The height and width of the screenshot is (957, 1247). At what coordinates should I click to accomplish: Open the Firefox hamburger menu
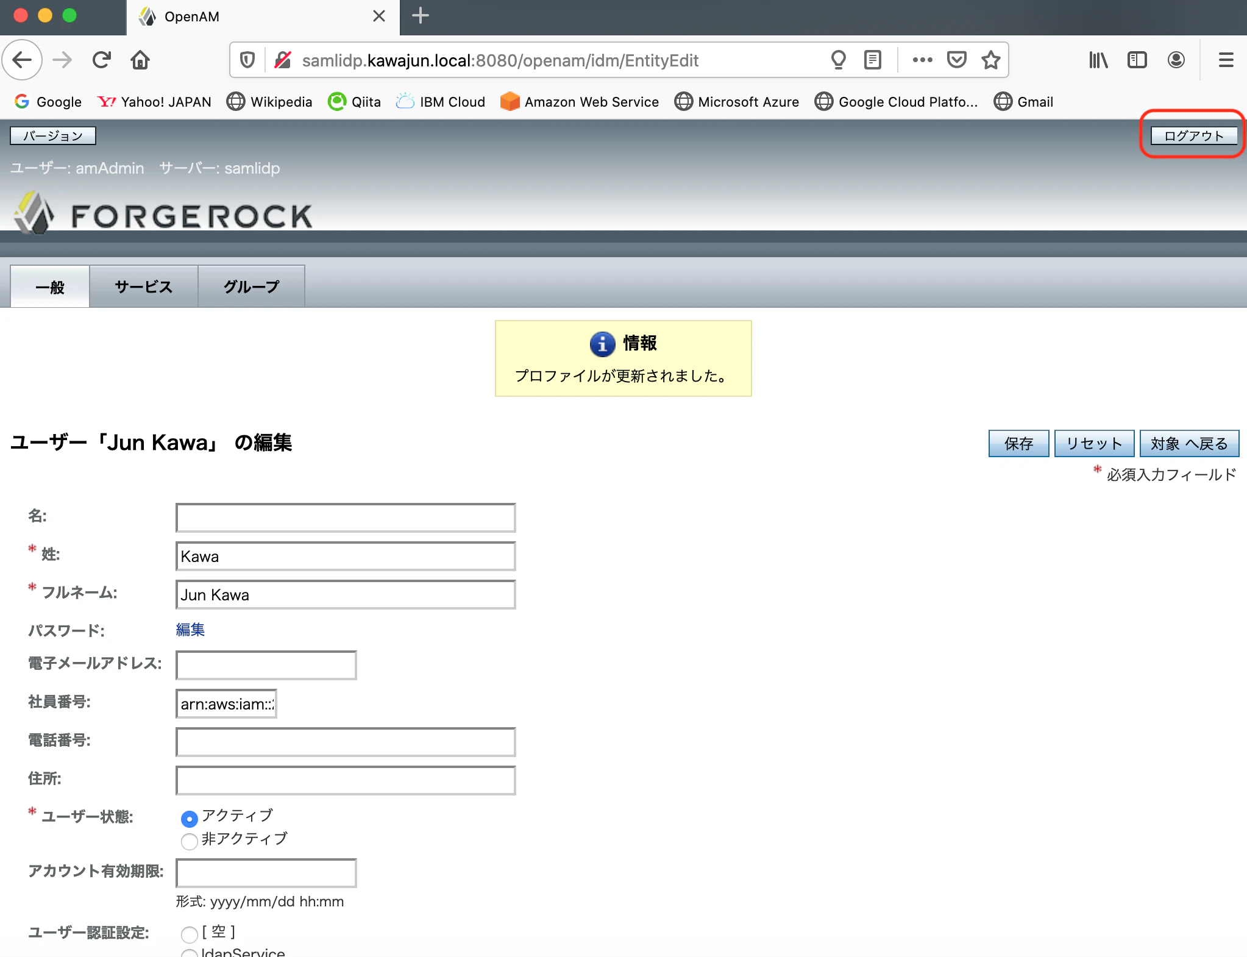pyautogui.click(x=1226, y=60)
